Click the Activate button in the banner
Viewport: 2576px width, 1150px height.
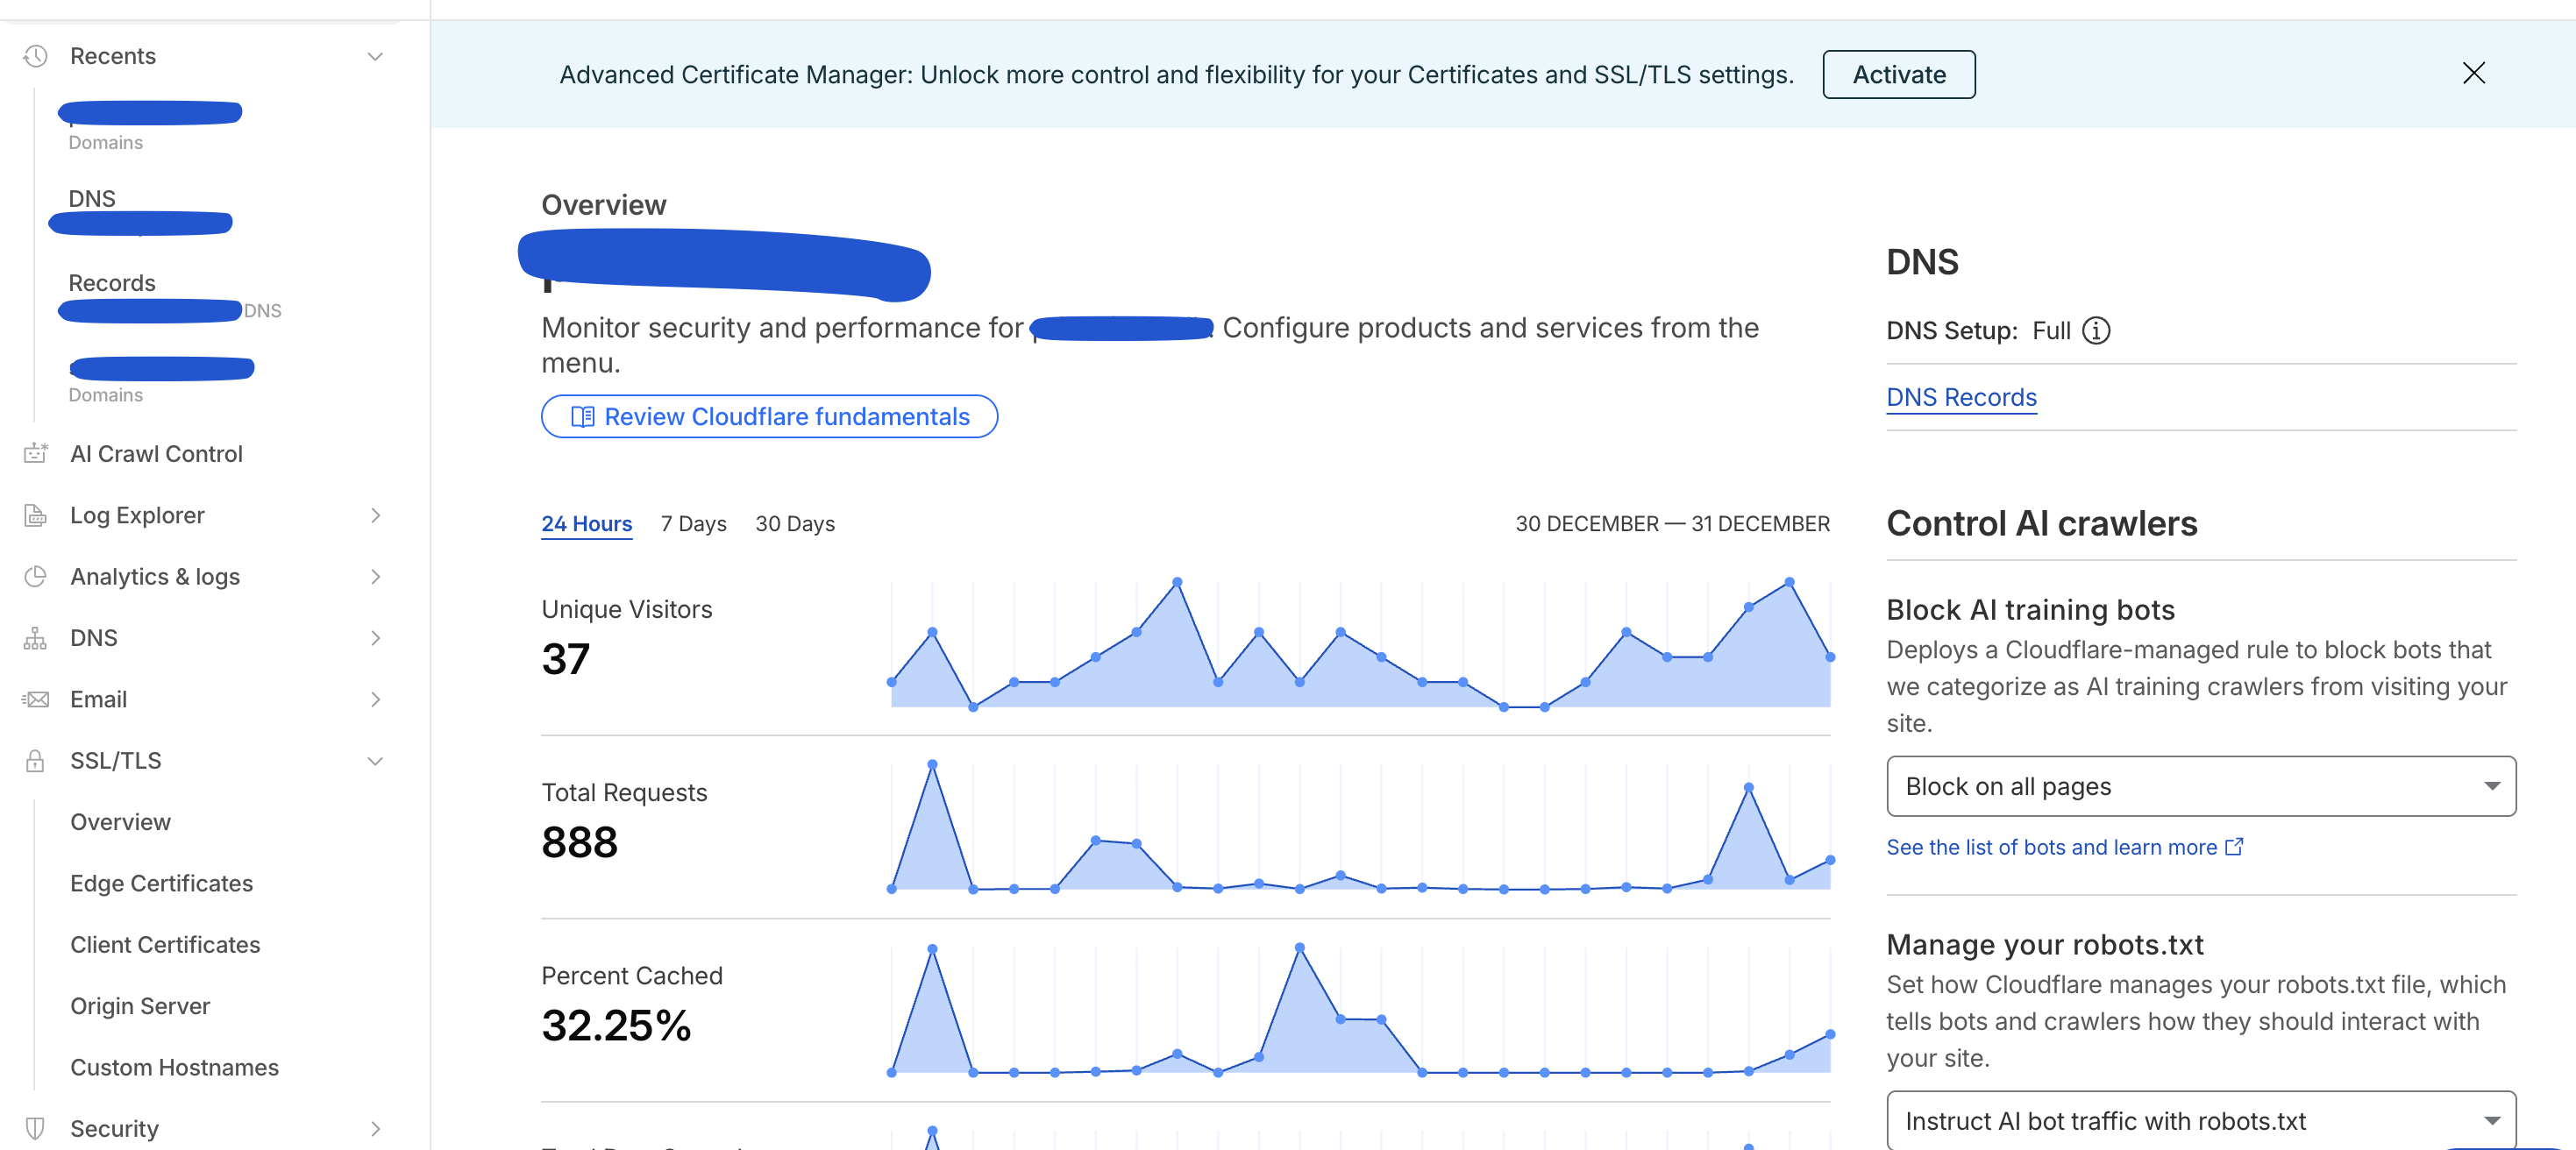click(x=1898, y=74)
